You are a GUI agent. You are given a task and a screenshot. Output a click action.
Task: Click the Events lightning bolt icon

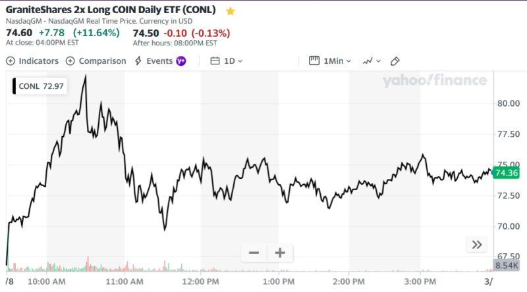(x=138, y=61)
